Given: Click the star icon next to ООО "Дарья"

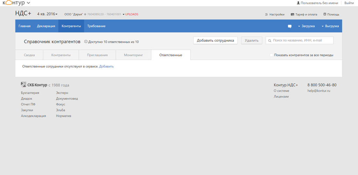Looking at the screenshot, I should pyautogui.click(x=85, y=14).
